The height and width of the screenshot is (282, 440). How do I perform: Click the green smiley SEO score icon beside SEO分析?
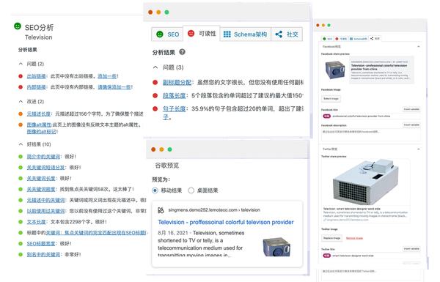pyautogui.click(x=18, y=26)
